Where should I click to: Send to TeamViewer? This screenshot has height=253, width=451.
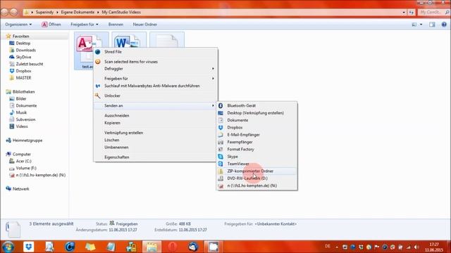point(238,164)
